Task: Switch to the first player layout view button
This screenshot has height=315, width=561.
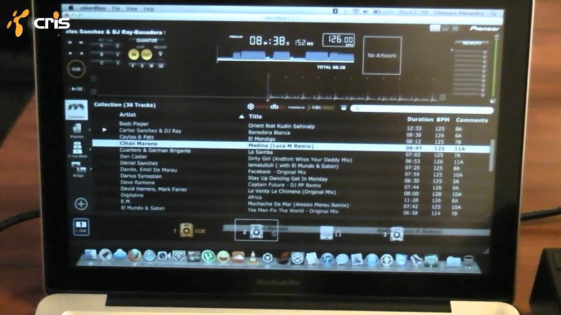Action: [434, 28]
